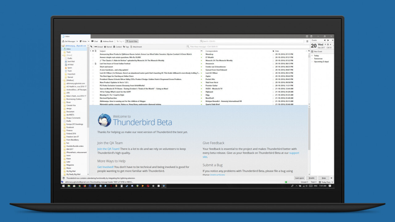Expand the [Mailbox] folder tree
The width and height of the screenshot is (395, 222).
click(63, 80)
